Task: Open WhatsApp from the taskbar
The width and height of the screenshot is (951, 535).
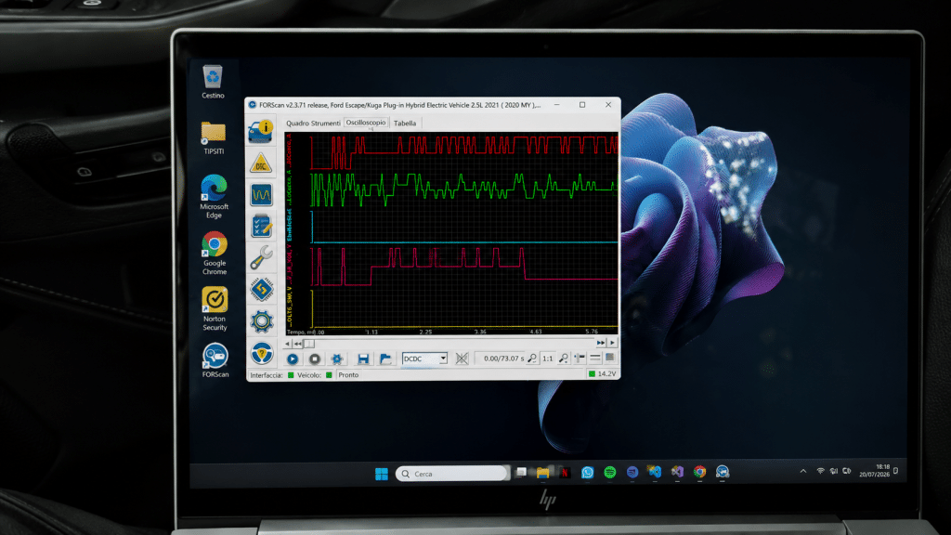Action: (587, 473)
